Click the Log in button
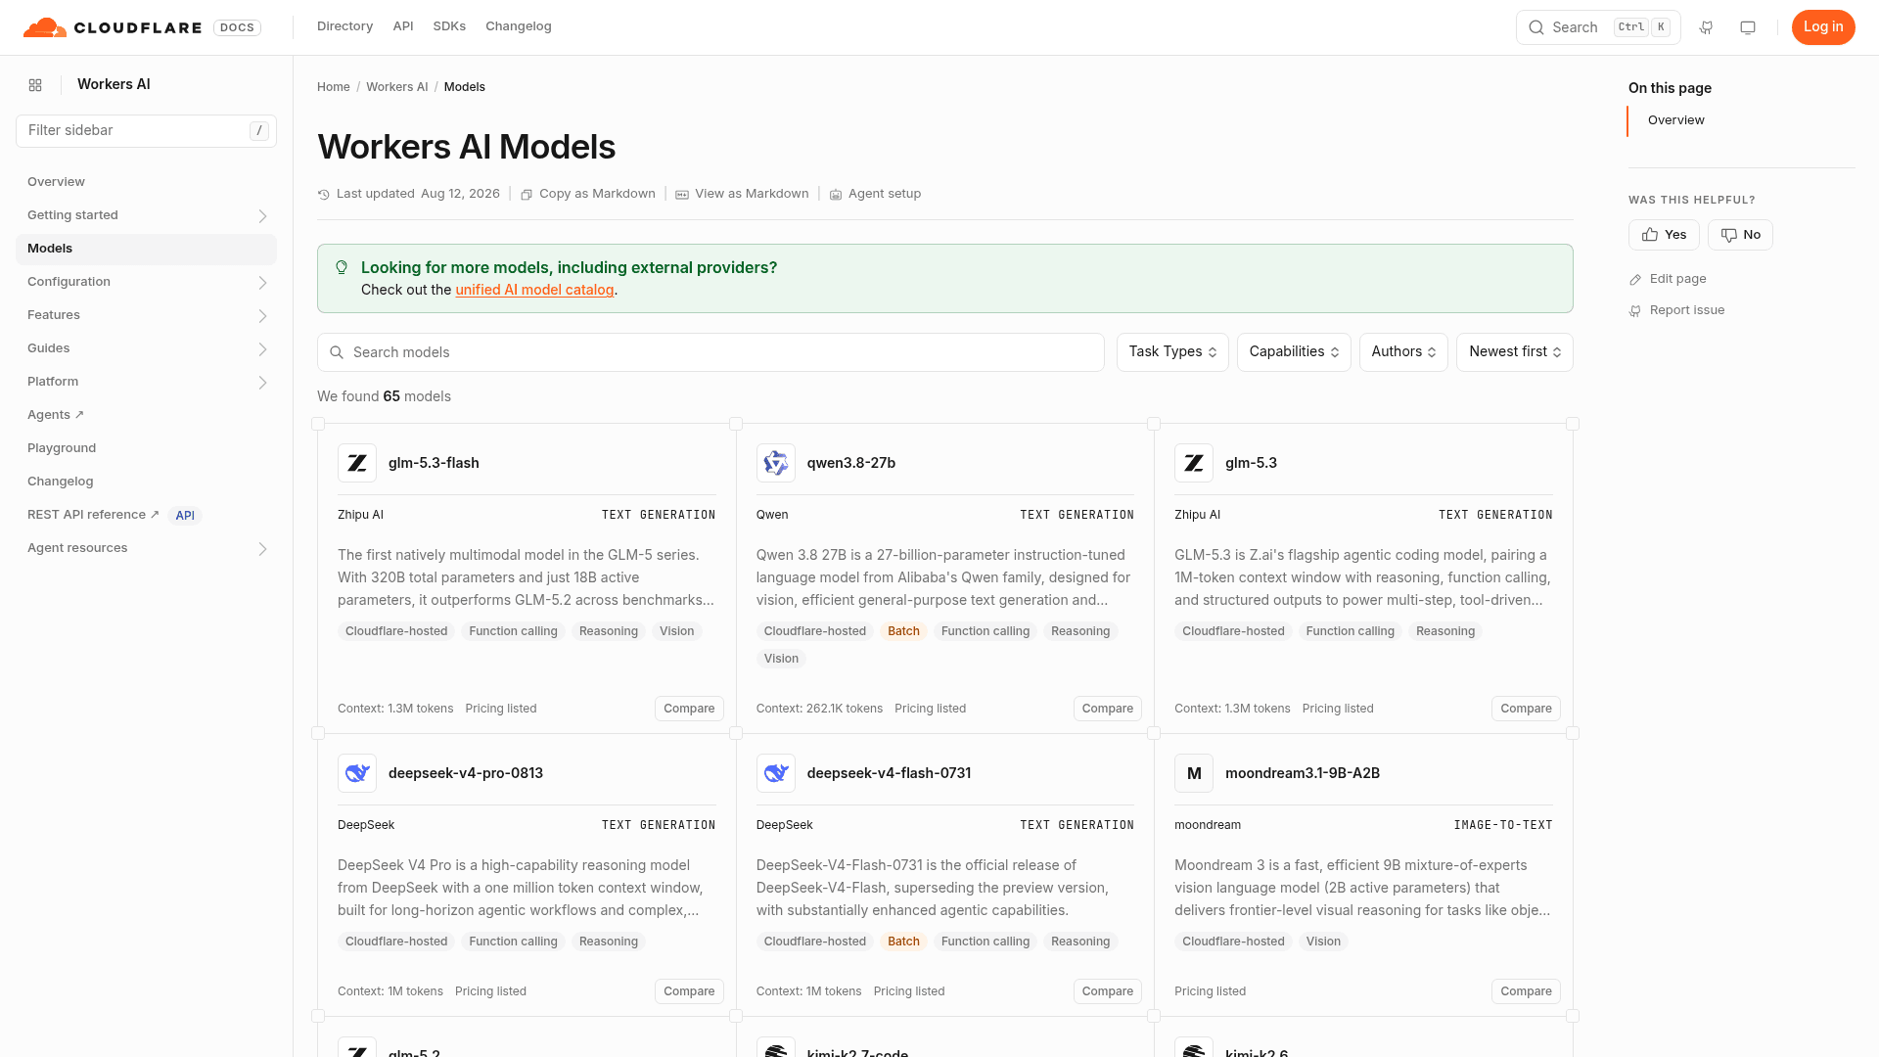 (x=1823, y=27)
